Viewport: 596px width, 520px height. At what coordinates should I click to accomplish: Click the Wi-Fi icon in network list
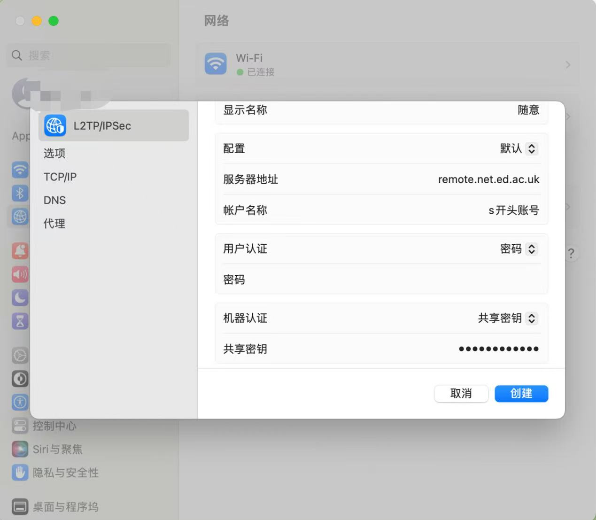click(216, 63)
